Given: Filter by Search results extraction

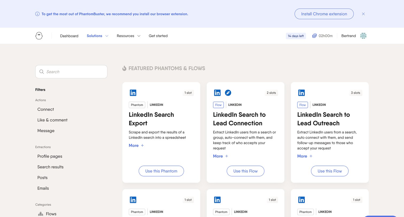Looking at the screenshot, I should point(50,167).
